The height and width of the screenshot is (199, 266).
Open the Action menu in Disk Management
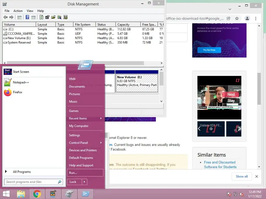(18, 11)
